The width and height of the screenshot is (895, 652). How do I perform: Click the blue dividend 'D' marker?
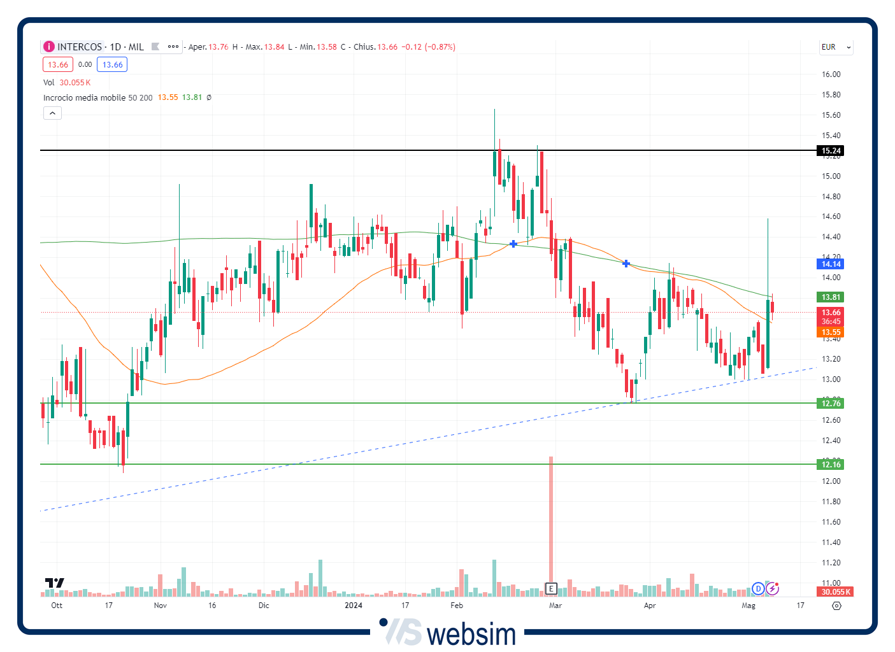pyautogui.click(x=758, y=588)
